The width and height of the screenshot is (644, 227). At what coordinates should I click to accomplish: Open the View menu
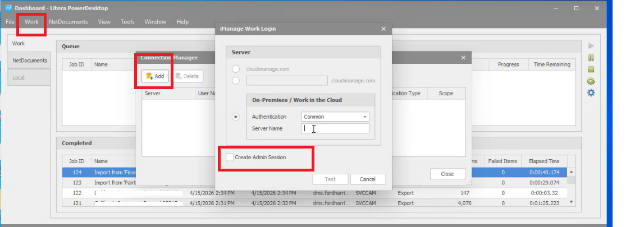pos(104,22)
